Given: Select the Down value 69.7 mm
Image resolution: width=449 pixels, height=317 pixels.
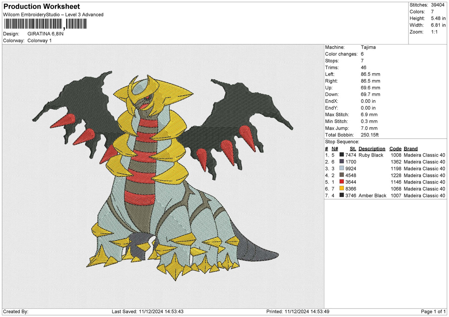Looking at the screenshot, I should click(370, 95).
